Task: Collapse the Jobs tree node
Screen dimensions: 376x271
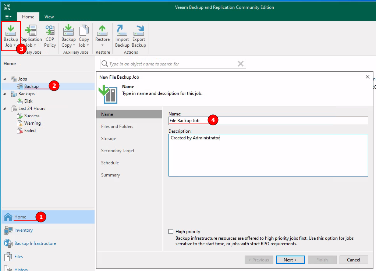Action: point(4,79)
